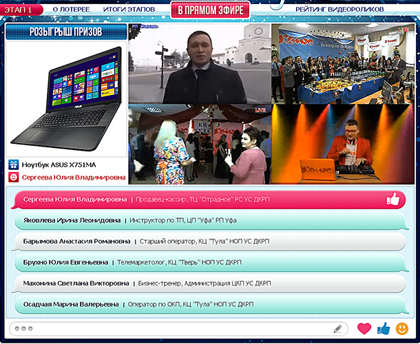Send a heart reaction
The width and height of the screenshot is (420, 344).
point(364,329)
